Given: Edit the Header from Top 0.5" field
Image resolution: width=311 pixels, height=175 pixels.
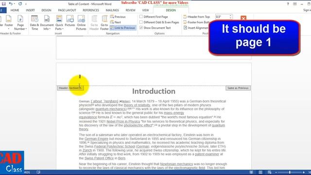Looking at the screenshot, I should pyautogui.click(x=222, y=17).
